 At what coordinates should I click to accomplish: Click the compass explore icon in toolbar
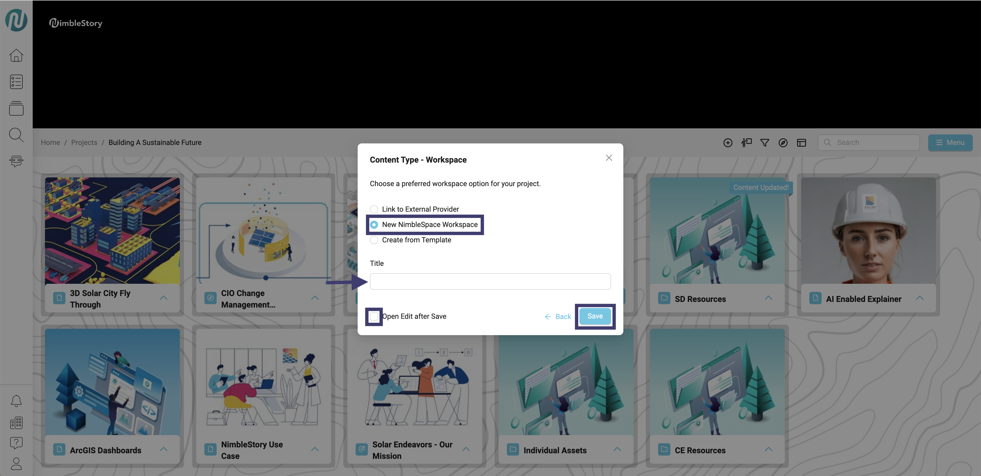783,143
